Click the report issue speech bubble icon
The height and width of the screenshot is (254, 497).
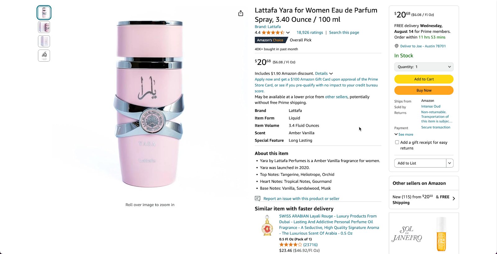(257, 199)
